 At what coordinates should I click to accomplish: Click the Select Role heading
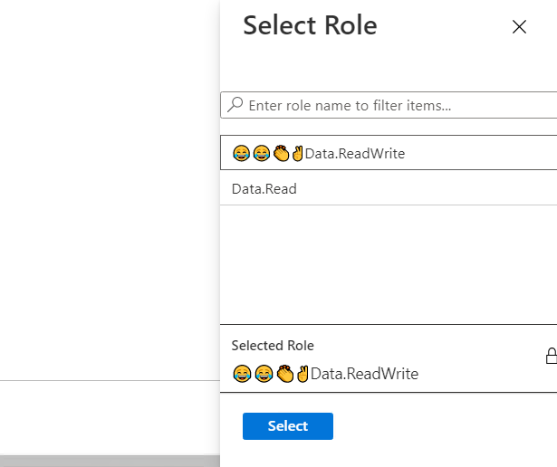pyautogui.click(x=310, y=25)
